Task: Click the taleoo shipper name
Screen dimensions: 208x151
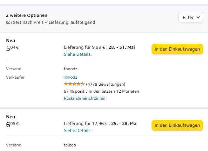Action: coord(70,145)
